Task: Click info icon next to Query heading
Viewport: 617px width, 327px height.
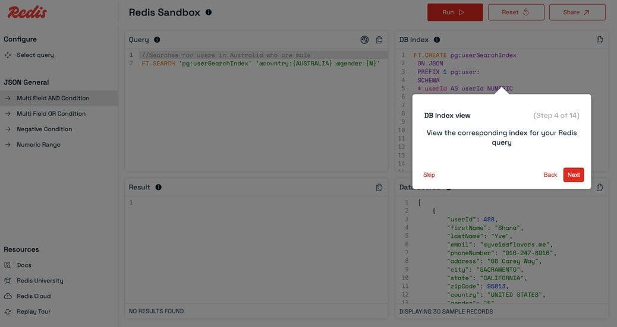Action: (157, 40)
